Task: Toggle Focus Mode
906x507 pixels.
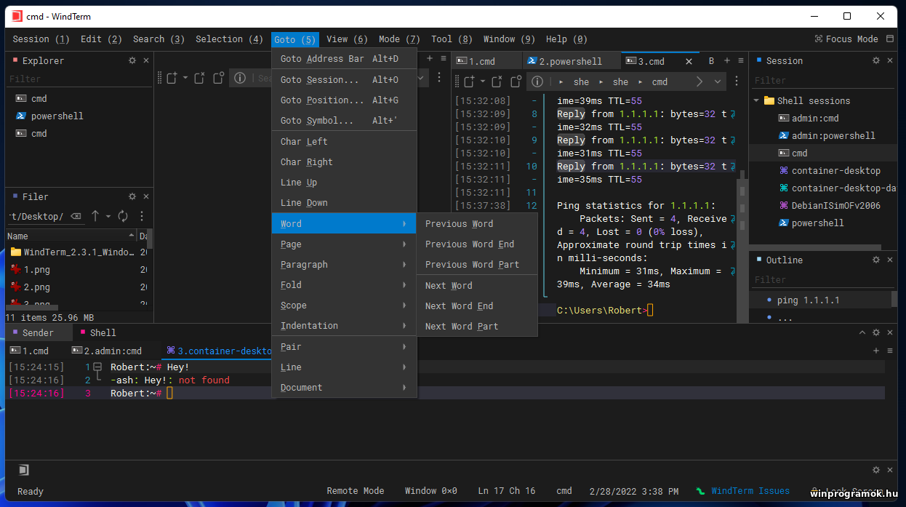Action: click(x=846, y=39)
